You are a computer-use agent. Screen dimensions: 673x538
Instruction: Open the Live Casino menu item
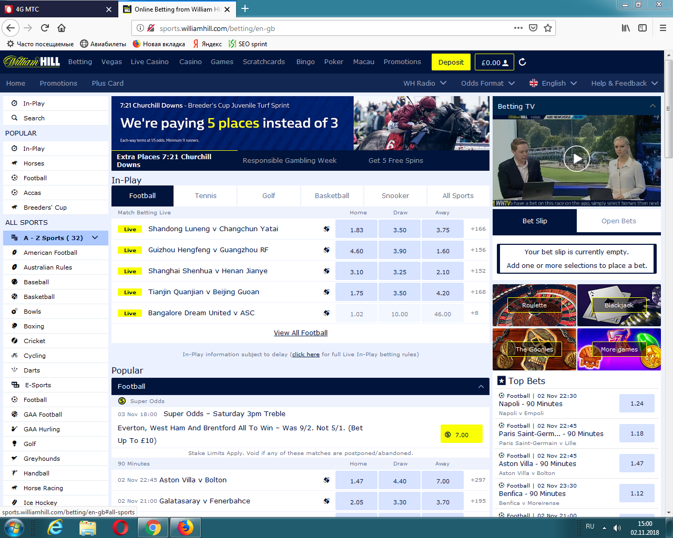(x=150, y=62)
